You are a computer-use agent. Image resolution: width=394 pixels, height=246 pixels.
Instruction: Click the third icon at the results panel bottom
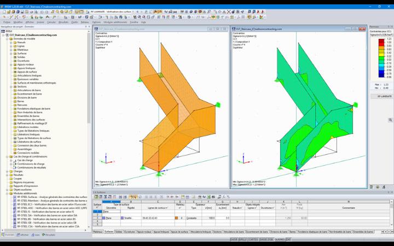pyautogui.click(x=384, y=187)
